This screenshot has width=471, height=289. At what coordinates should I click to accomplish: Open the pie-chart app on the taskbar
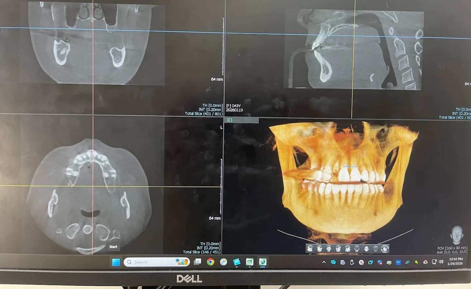coord(223,262)
